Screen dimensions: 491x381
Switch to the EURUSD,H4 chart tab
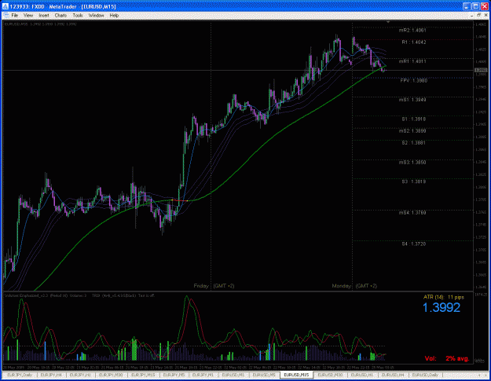click(x=393, y=375)
